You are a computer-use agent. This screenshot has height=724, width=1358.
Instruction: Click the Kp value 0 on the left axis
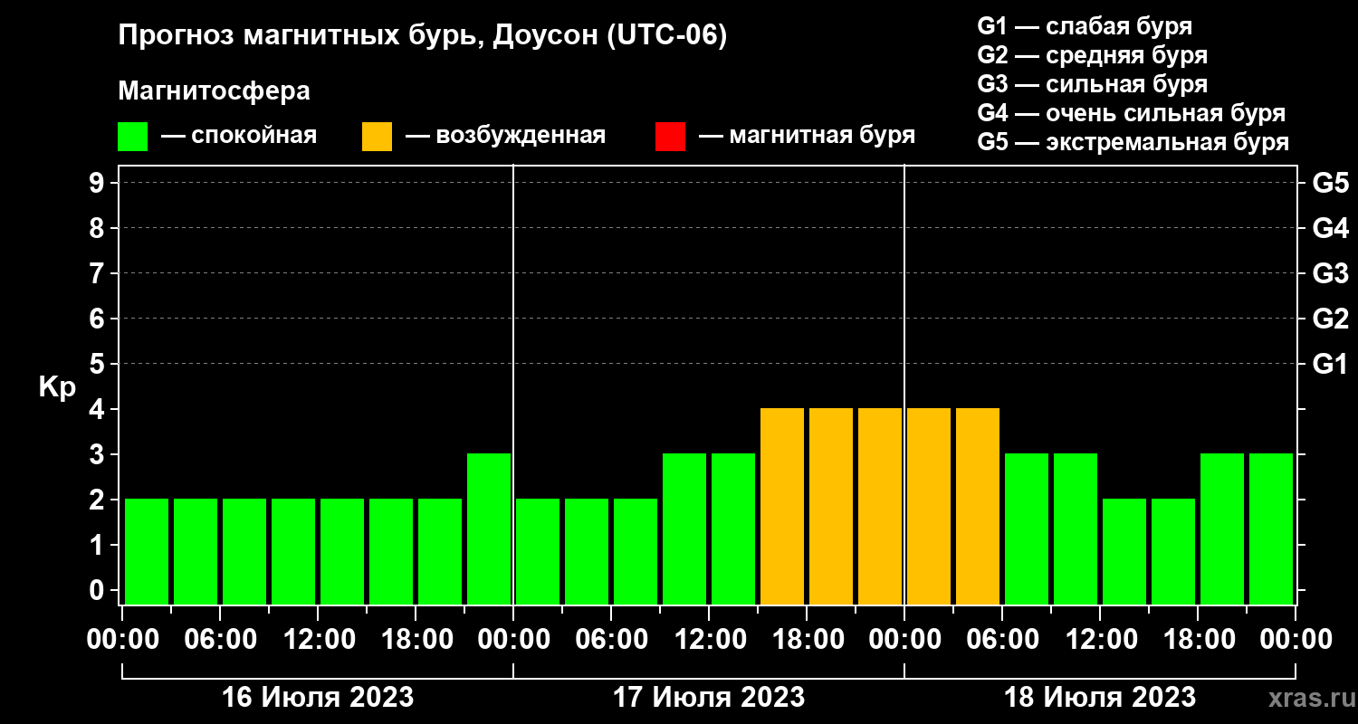(x=99, y=590)
